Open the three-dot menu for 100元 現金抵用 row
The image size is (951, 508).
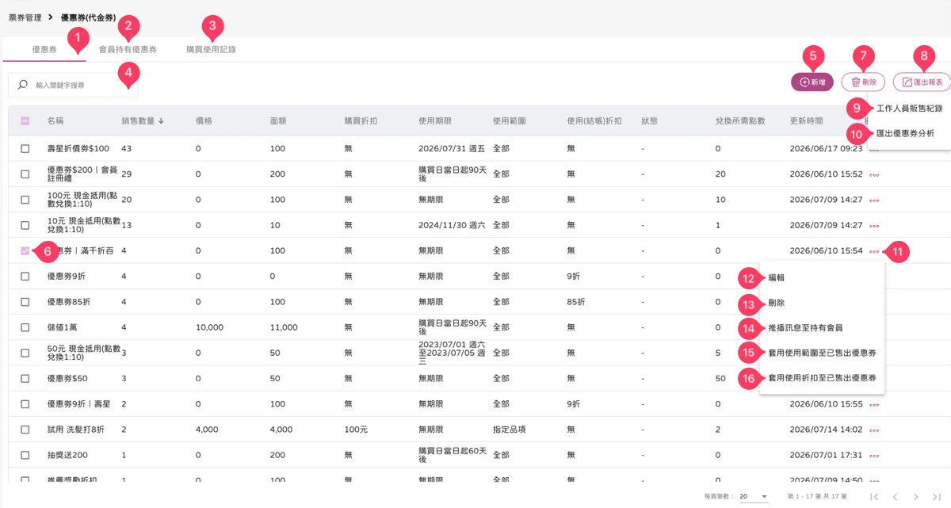(874, 200)
